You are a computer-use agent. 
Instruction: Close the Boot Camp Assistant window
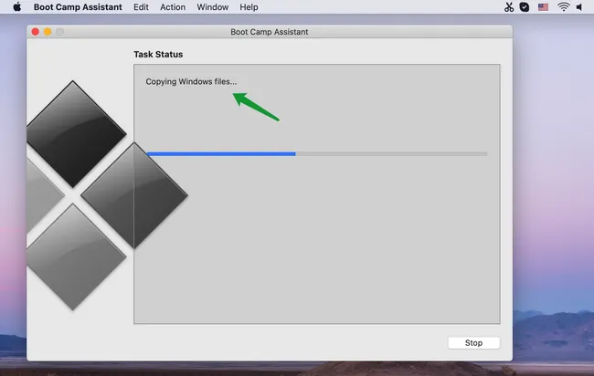(x=36, y=32)
